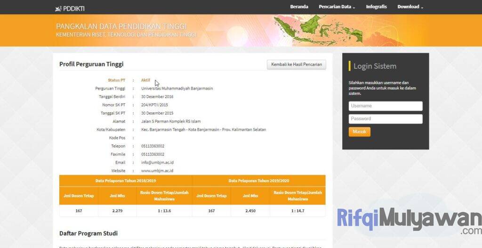This screenshot has height=248, width=482.
Task: Select the 204/KPT/I/2015 SK number
Action: point(154,105)
